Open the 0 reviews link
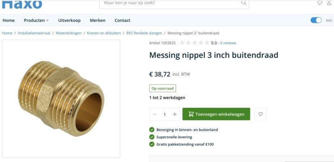 click(228, 43)
